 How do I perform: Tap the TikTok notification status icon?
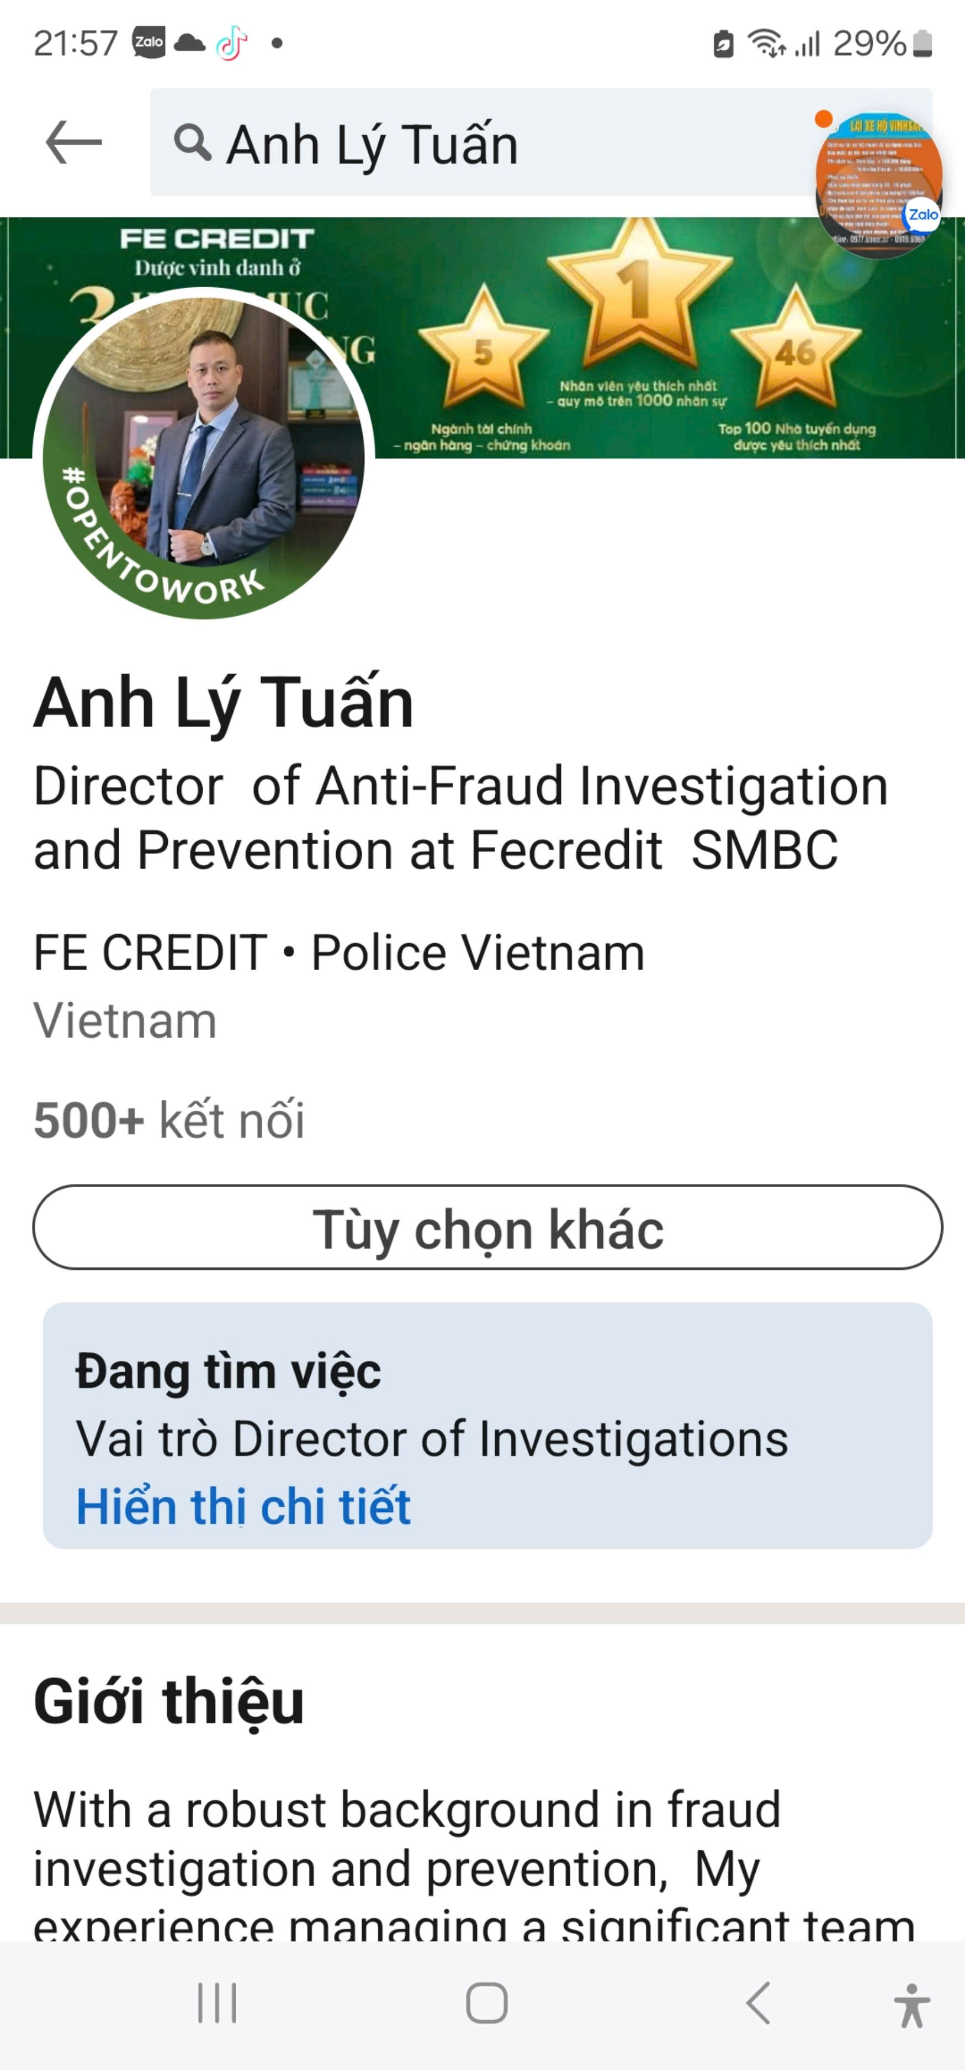tap(231, 43)
